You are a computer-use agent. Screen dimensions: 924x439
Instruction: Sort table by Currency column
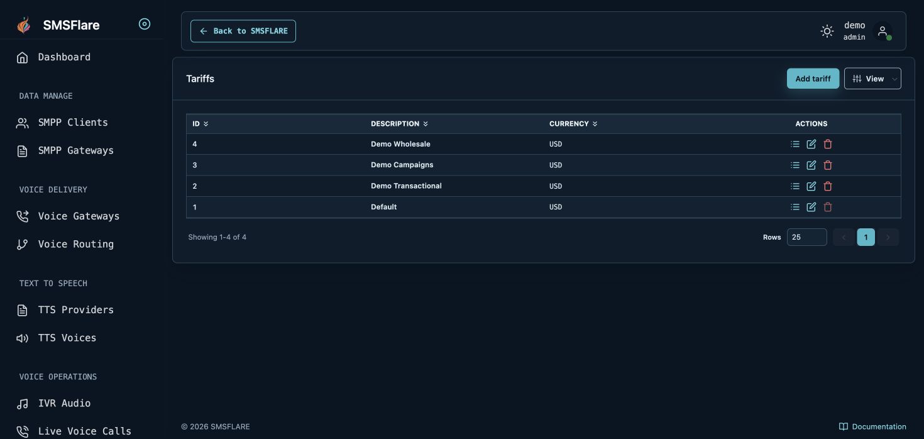coord(573,124)
